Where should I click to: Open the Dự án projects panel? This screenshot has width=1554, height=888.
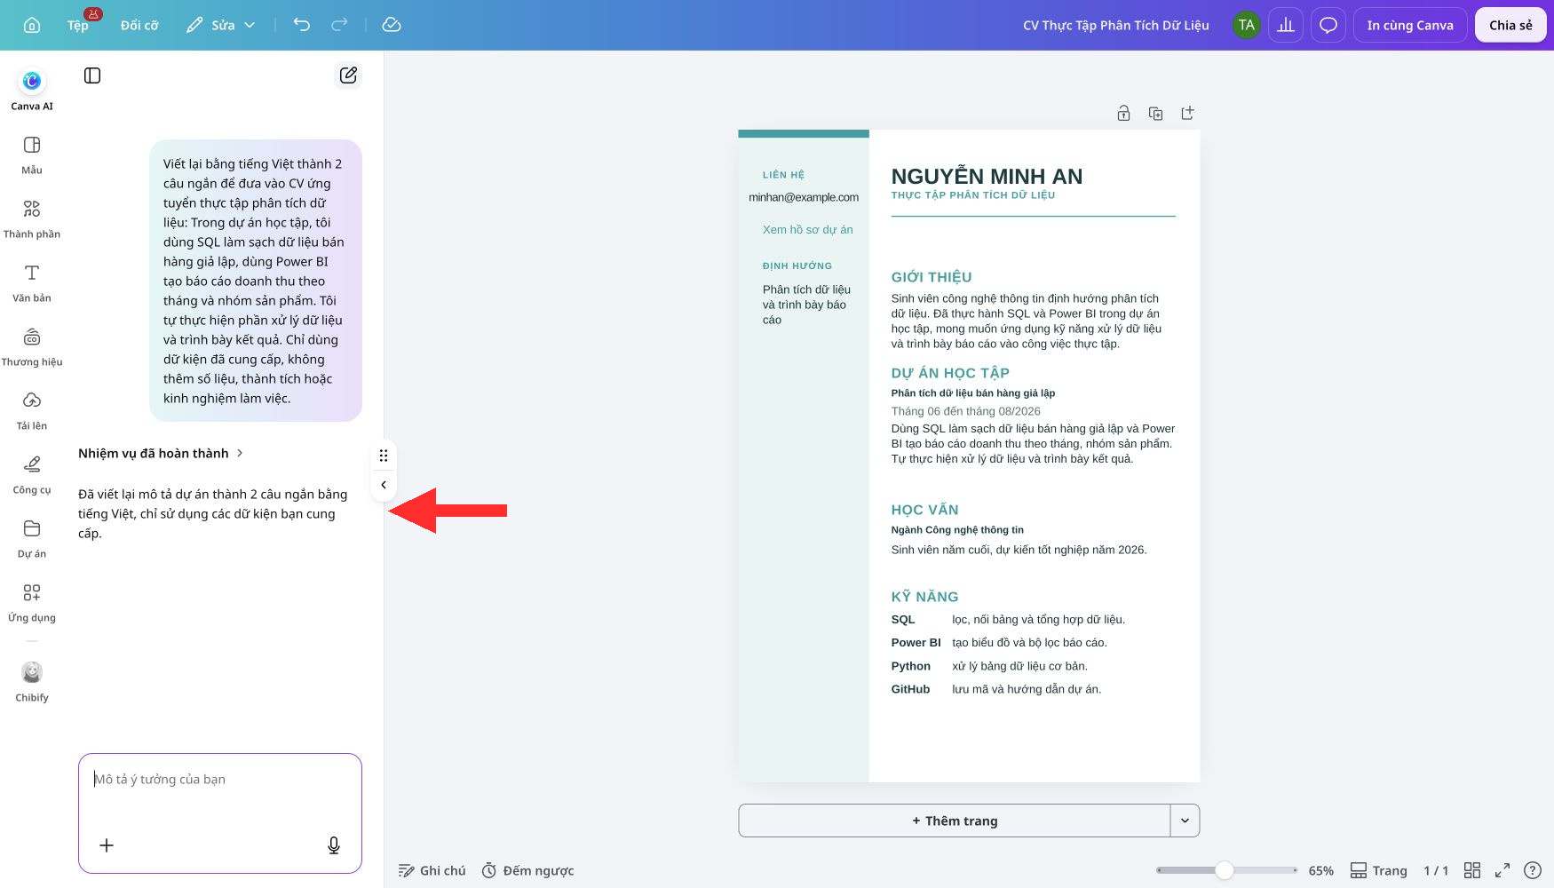(x=32, y=538)
